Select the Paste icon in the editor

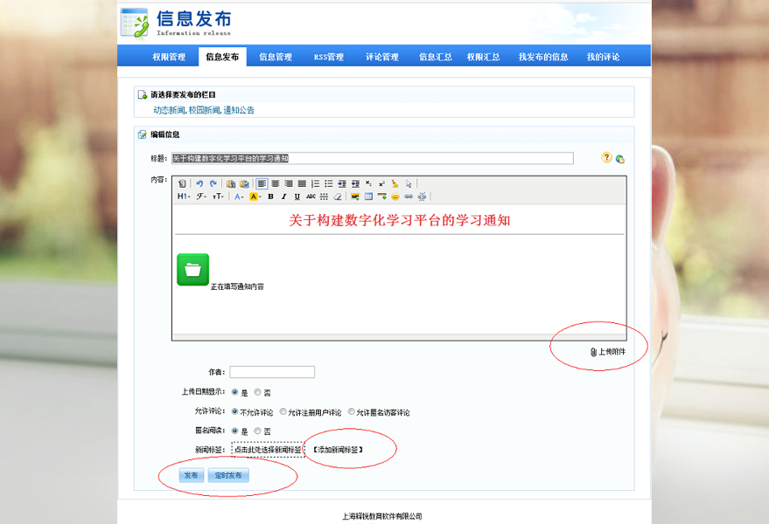tap(233, 184)
